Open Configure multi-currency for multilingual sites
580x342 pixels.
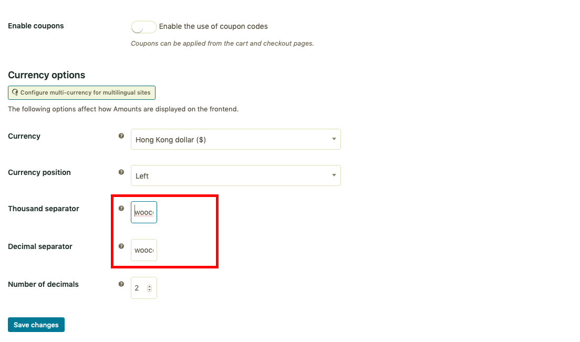click(x=81, y=92)
